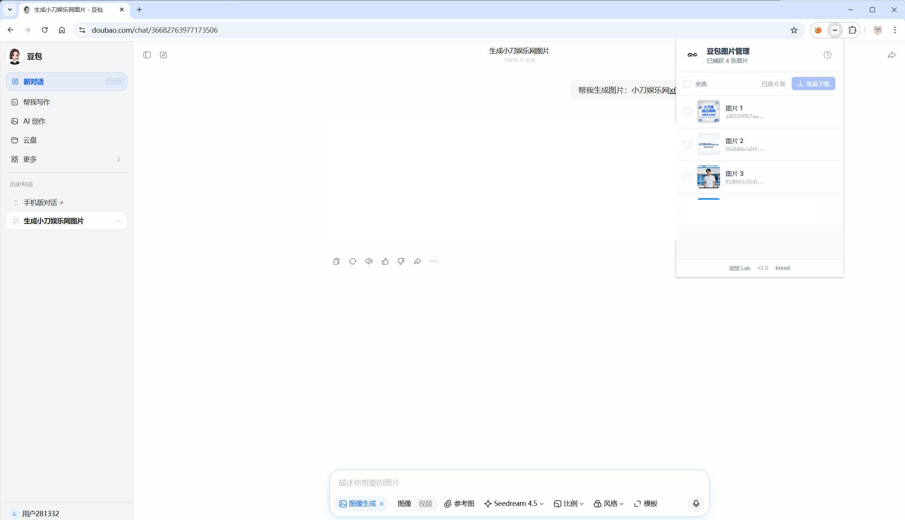Expand the 比例 aspect ratio dropdown
The height and width of the screenshot is (520, 905).
tap(569, 503)
